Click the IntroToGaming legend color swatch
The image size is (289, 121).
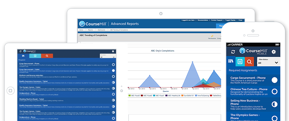(x=196, y=96)
